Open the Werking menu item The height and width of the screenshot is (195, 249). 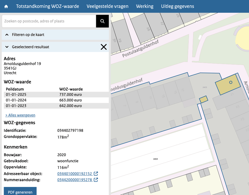[145, 6]
